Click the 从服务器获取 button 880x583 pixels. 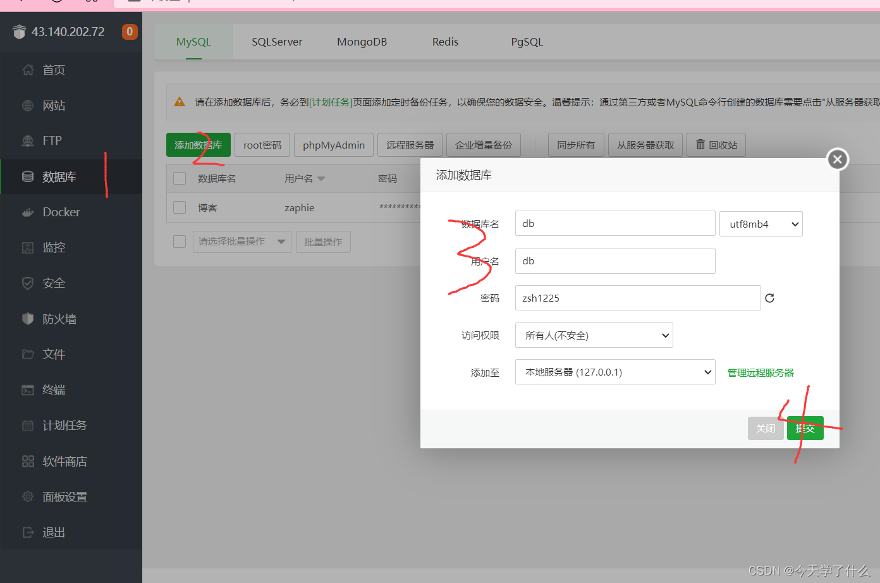pos(645,145)
